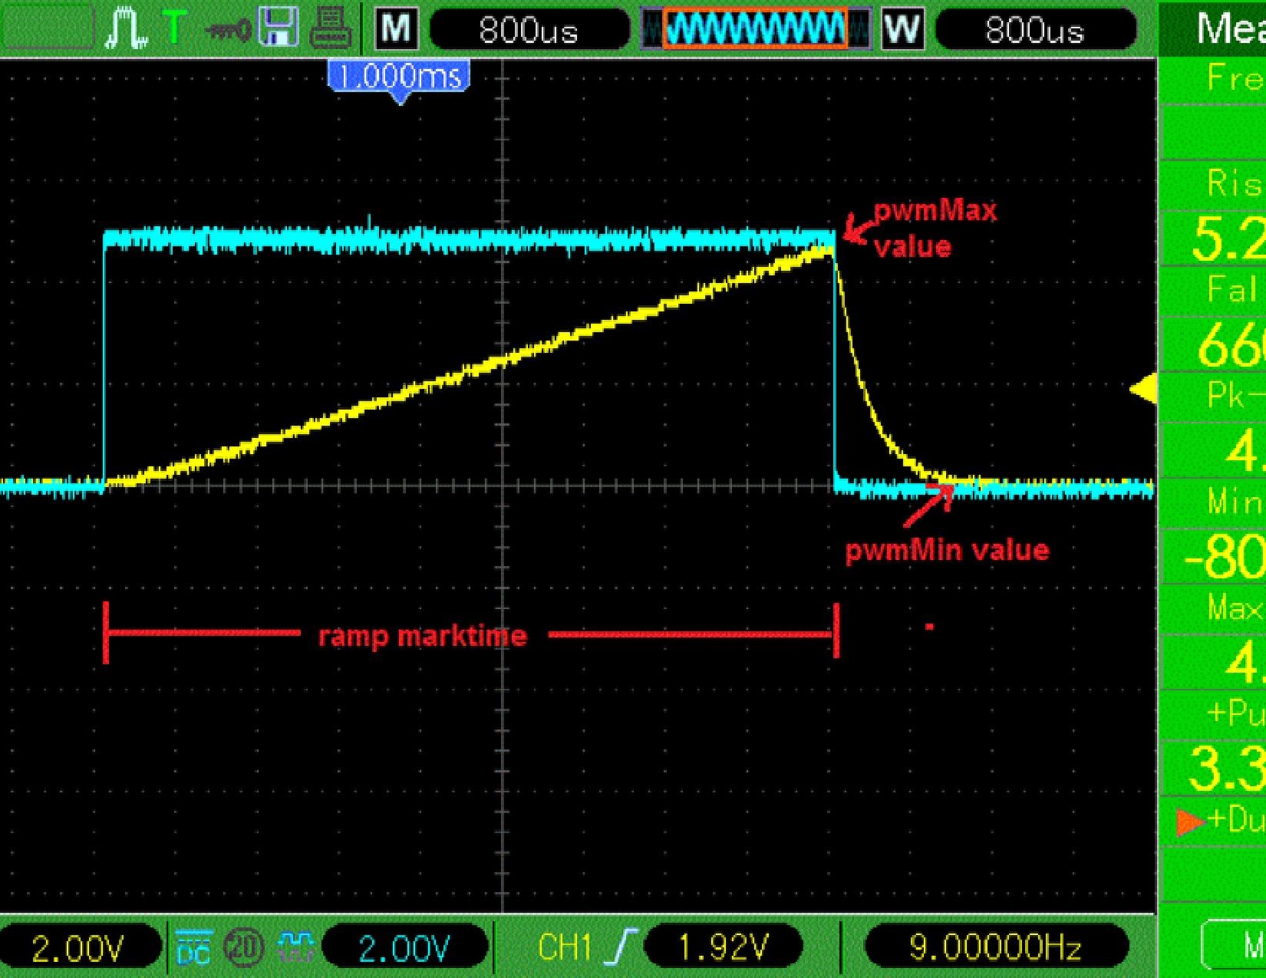Toggle the 20MHz bandwidth limit indicator
This screenshot has width=1266, height=978.
click(244, 949)
